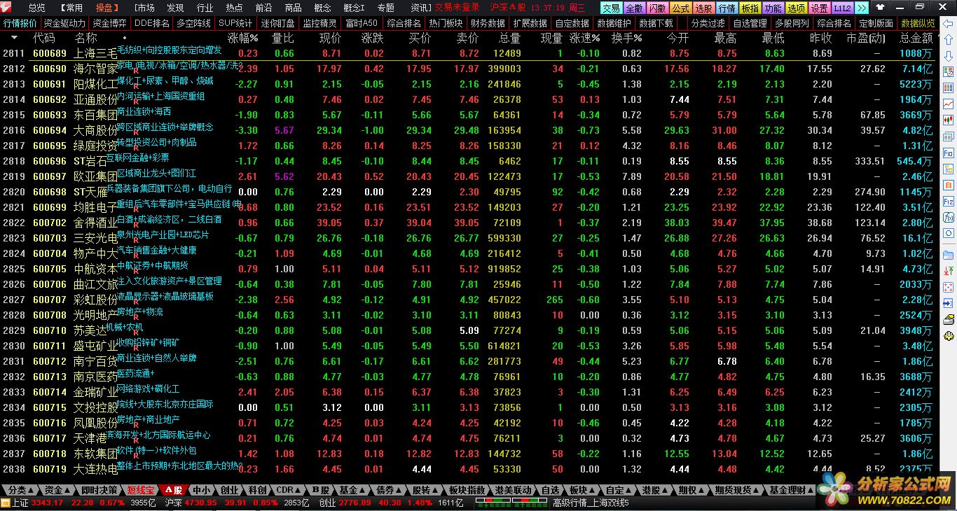Switch to the 财务数据 tab
This screenshot has height=511, width=957.
click(x=488, y=23)
